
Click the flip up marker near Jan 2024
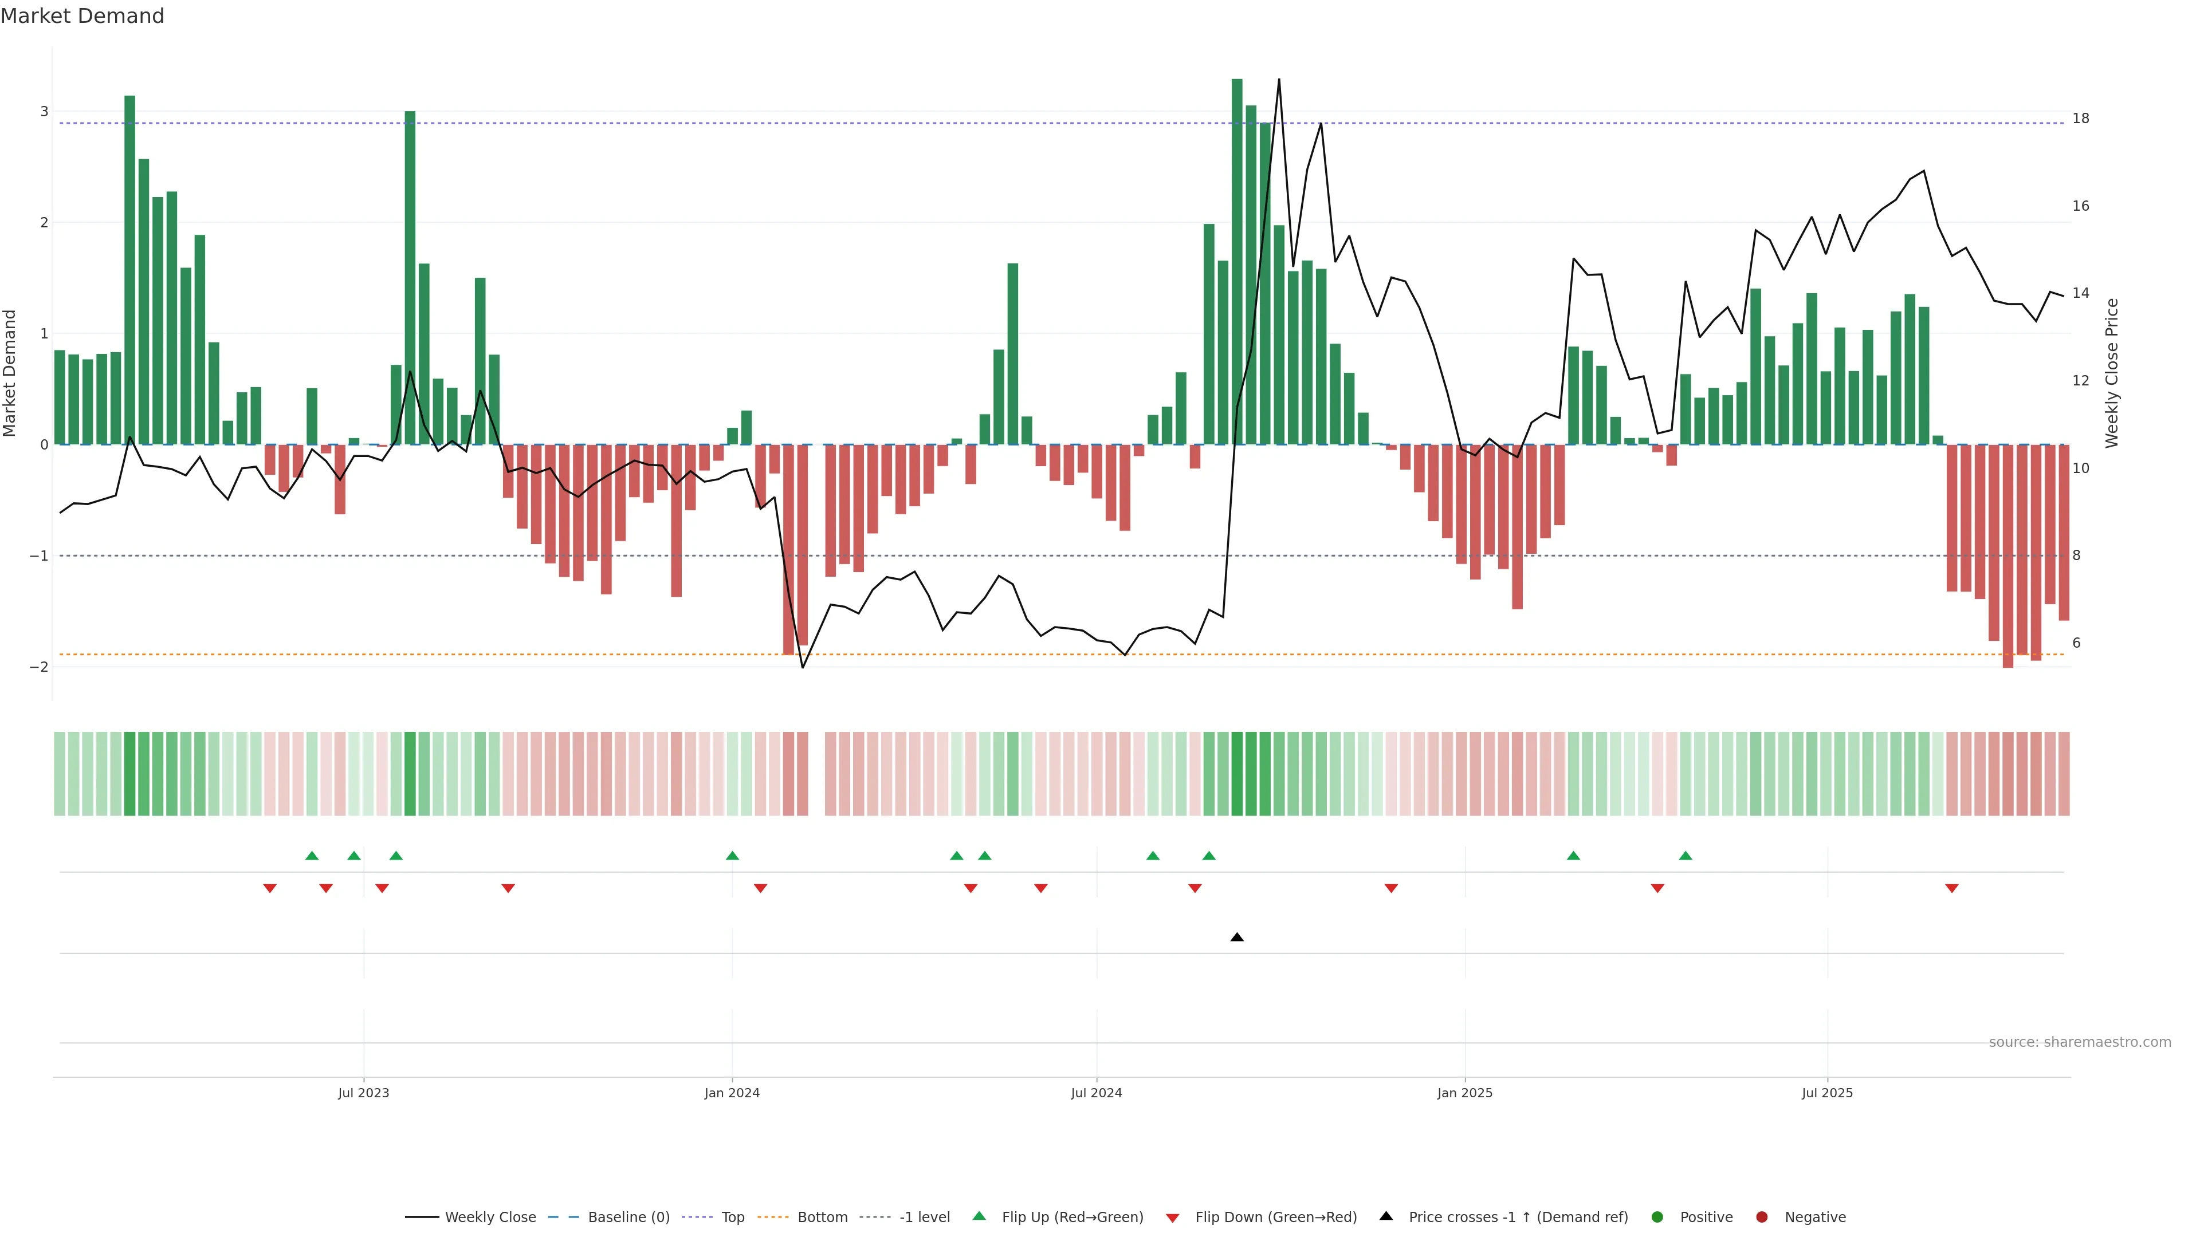pos(732,856)
